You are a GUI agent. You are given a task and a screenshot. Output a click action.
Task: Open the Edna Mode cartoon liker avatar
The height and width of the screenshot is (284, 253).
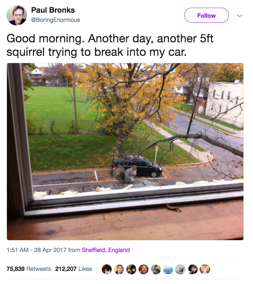coord(193,269)
